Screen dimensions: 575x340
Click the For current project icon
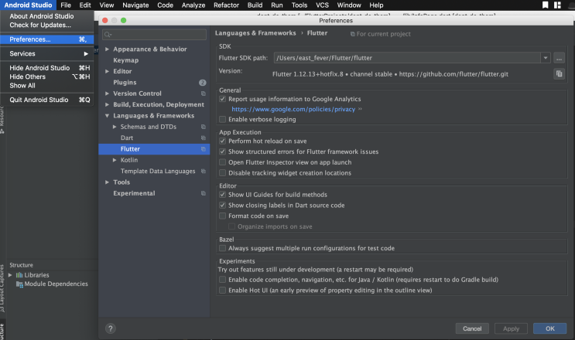[352, 34]
